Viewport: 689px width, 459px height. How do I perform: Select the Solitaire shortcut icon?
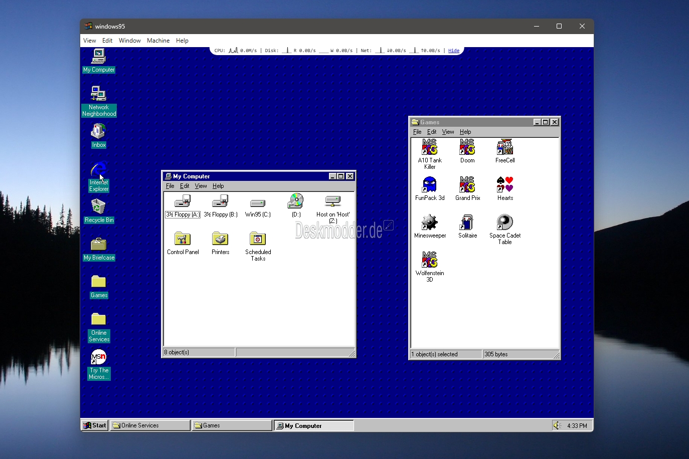pyautogui.click(x=467, y=223)
